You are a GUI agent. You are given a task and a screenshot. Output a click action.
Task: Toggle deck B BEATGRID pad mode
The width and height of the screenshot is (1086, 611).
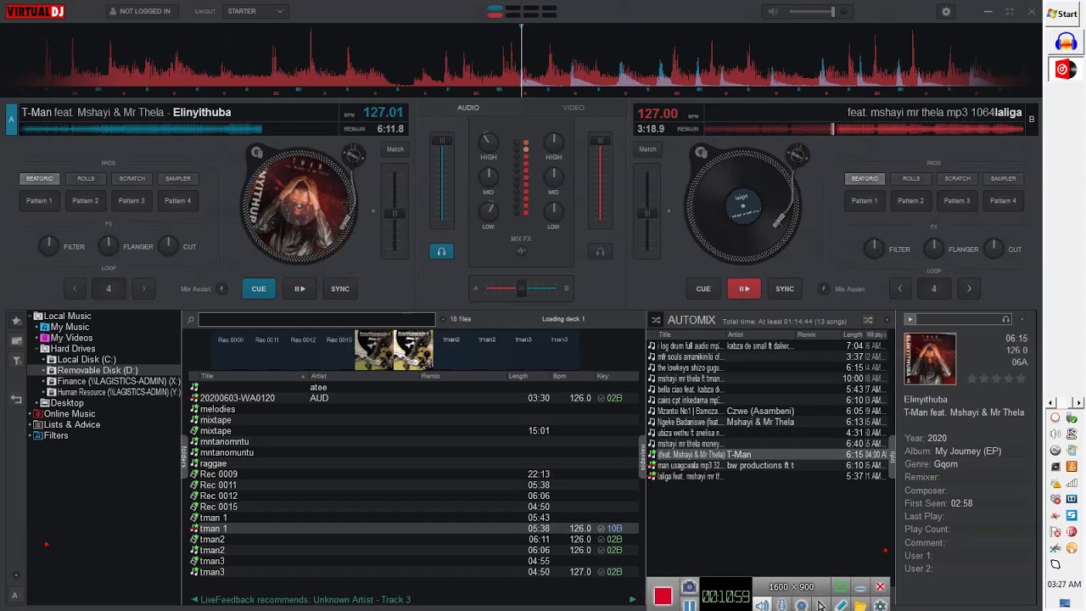865,179
